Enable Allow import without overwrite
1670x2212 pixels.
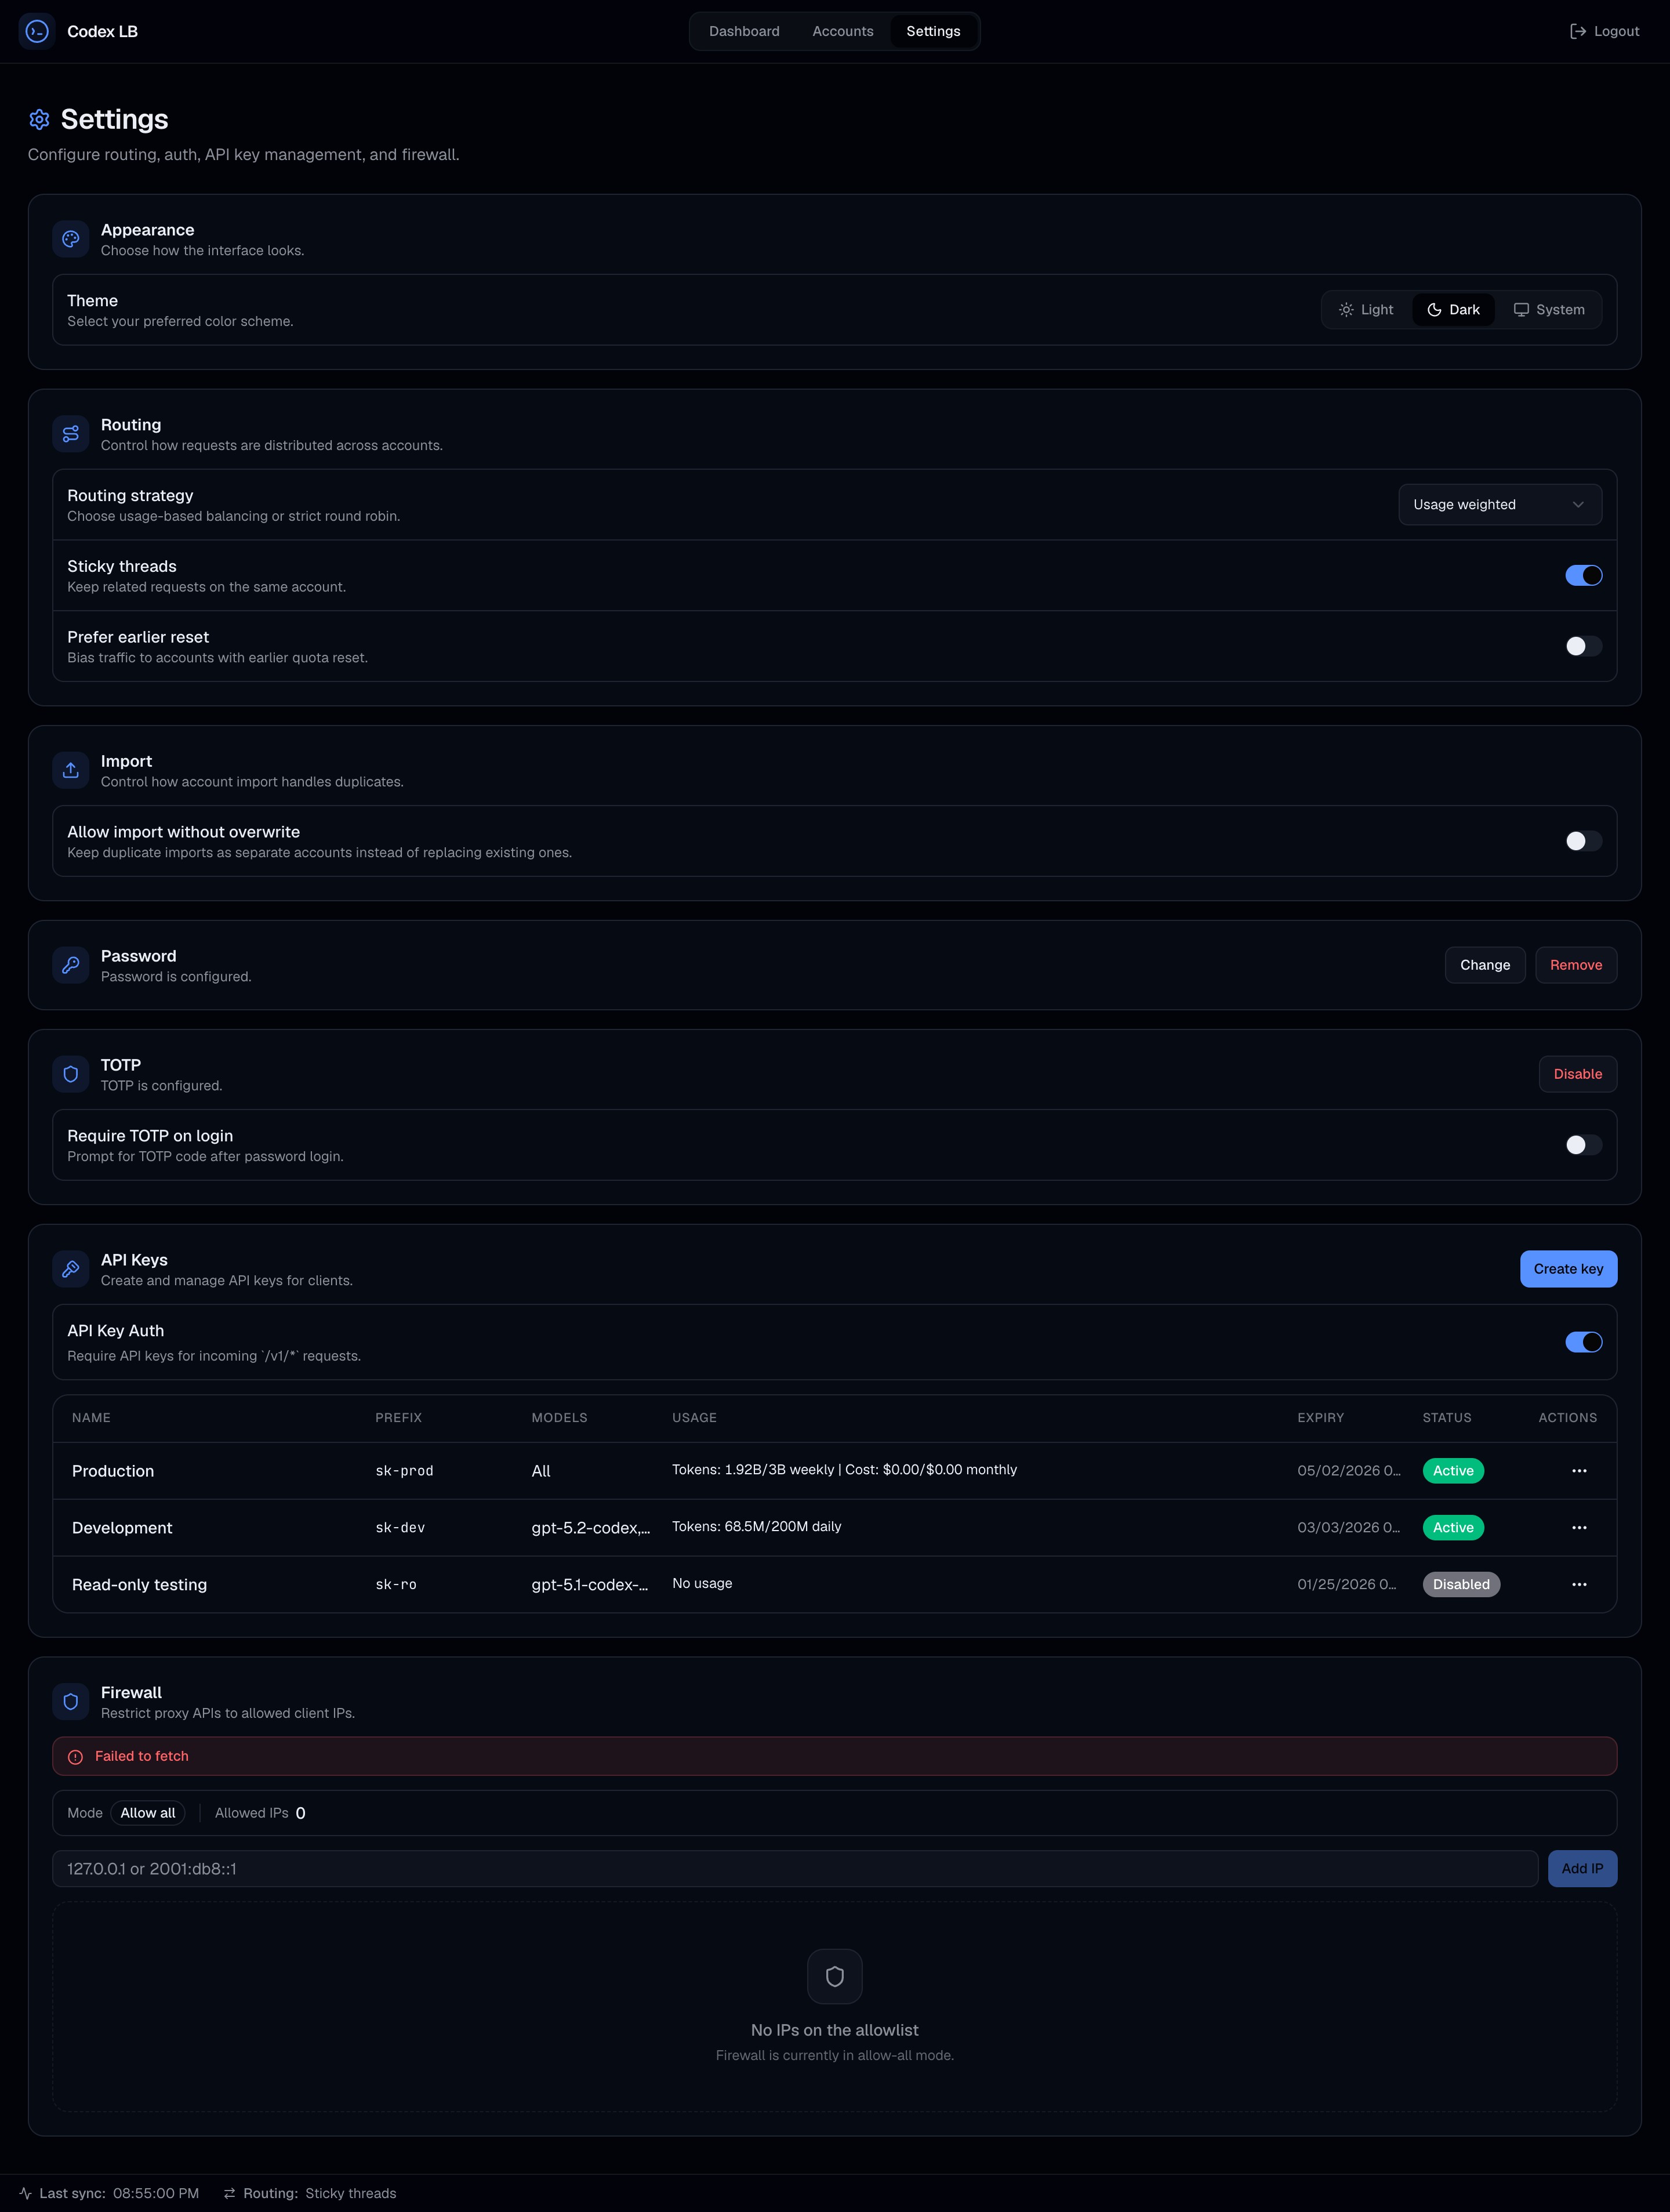coord(1583,841)
